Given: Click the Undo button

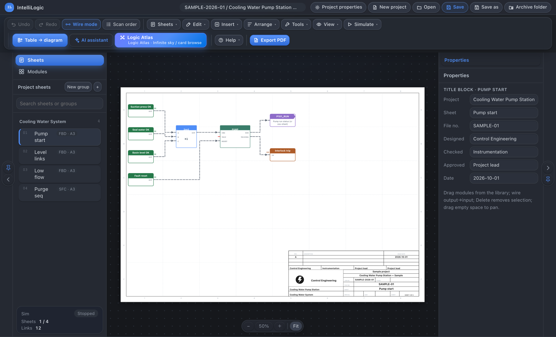Looking at the screenshot, I should [x=20, y=24].
